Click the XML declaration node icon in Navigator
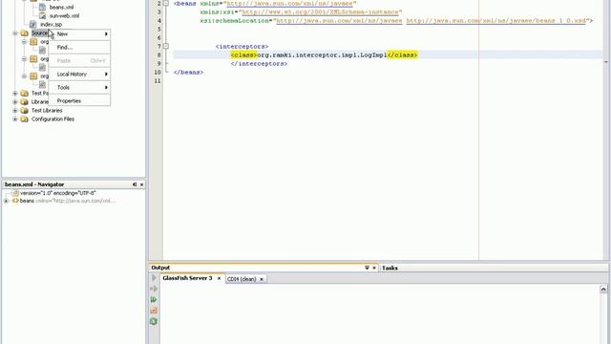The width and height of the screenshot is (611, 344). [x=15, y=193]
